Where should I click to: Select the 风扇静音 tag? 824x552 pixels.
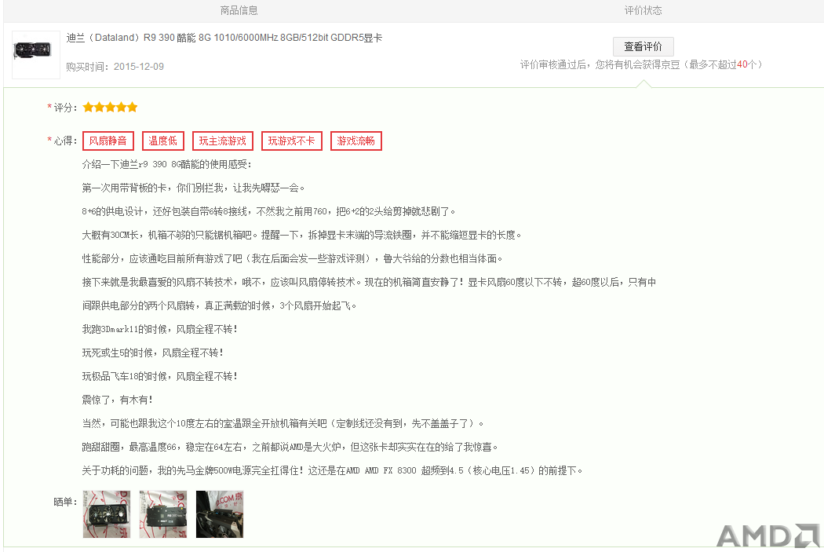[108, 141]
